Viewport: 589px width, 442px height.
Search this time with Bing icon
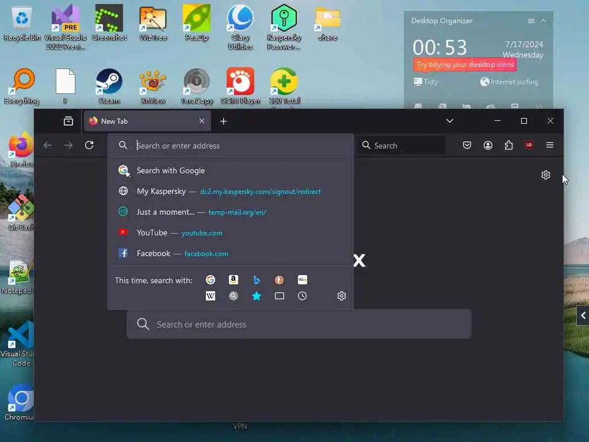click(x=257, y=280)
